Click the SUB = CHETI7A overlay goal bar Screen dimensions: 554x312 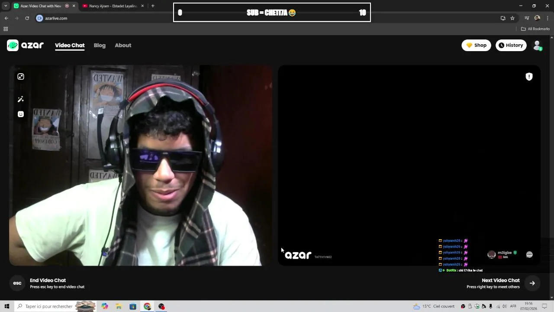272,13
